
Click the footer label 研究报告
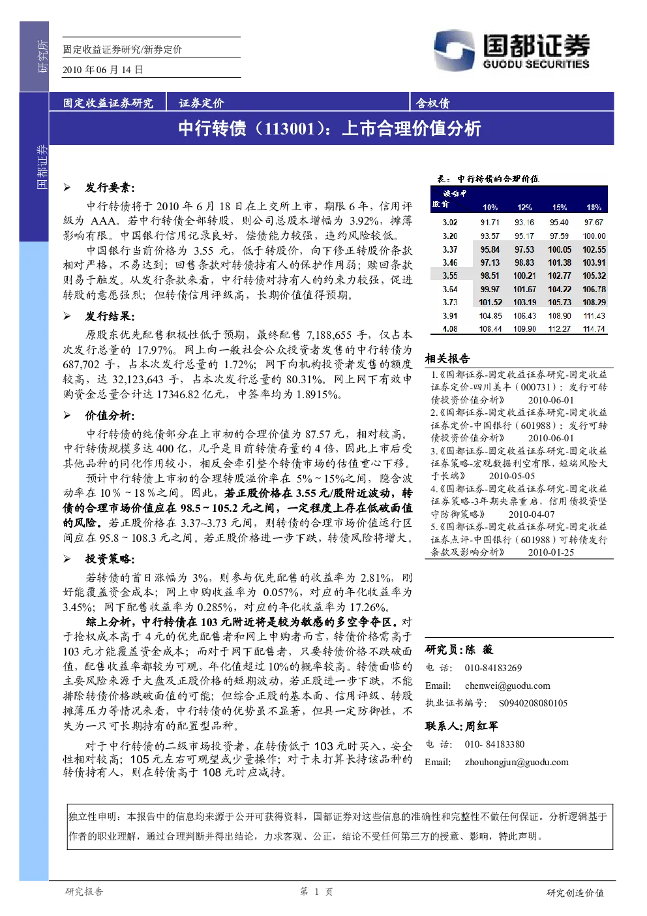(x=84, y=892)
